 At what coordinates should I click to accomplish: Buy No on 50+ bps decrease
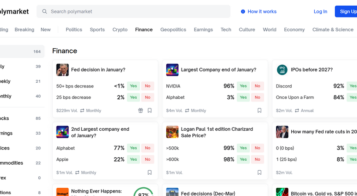(148, 86)
